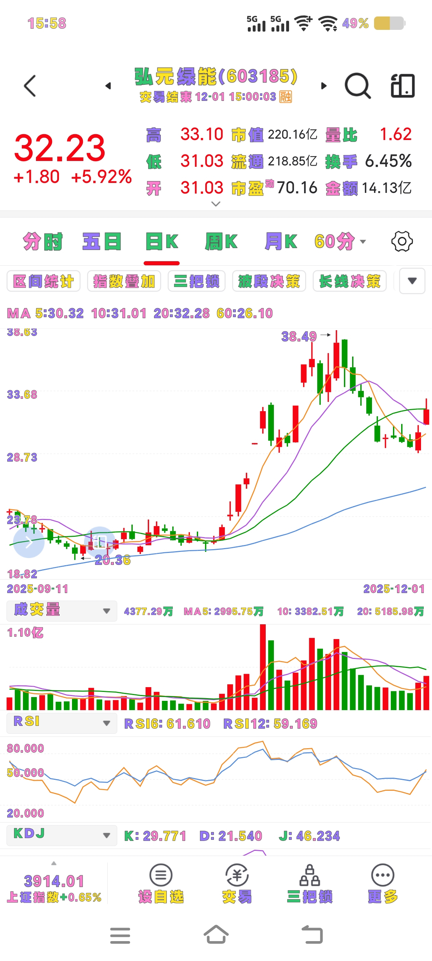Tap the 融 margin badge
Screen dimensions: 432x961
tap(286, 97)
